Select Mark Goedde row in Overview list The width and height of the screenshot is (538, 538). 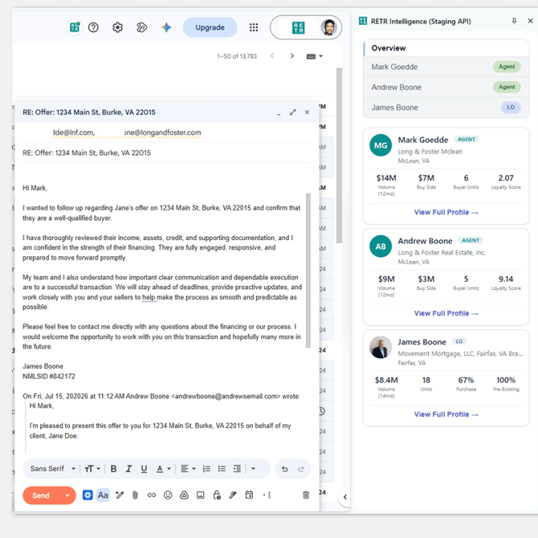[x=446, y=67]
